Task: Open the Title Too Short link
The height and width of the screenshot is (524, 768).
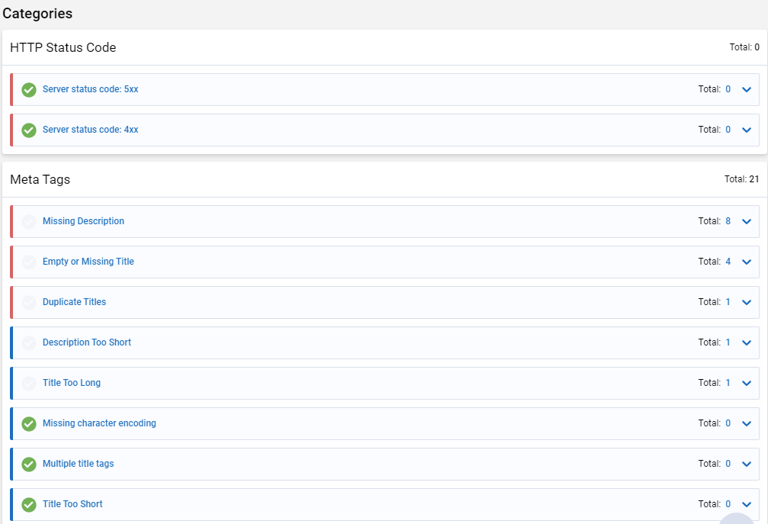Action: point(72,504)
